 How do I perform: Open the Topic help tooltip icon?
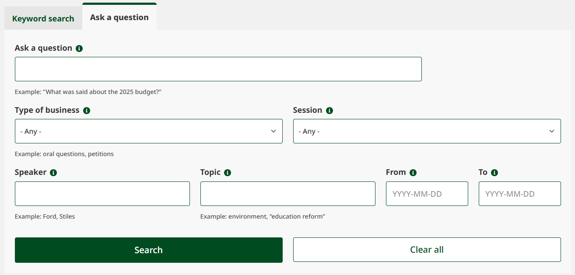(x=228, y=172)
